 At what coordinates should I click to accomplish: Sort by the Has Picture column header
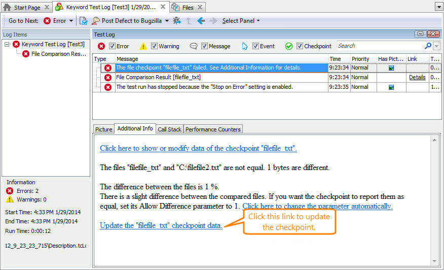(392, 59)
